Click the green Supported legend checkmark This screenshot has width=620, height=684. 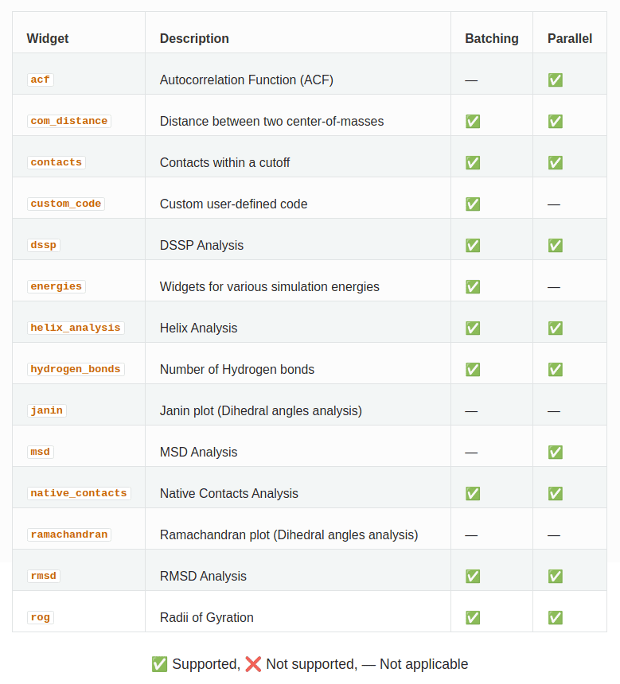point(159,664)
